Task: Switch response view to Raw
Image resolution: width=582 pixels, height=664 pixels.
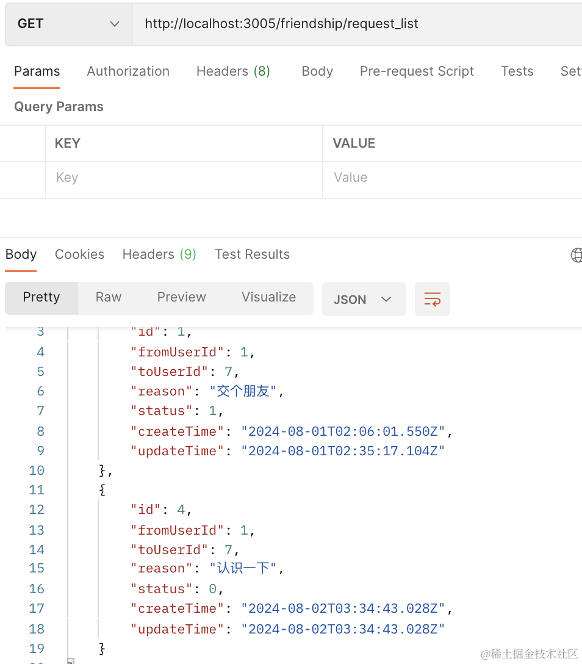Action: [x=109, y=297]
